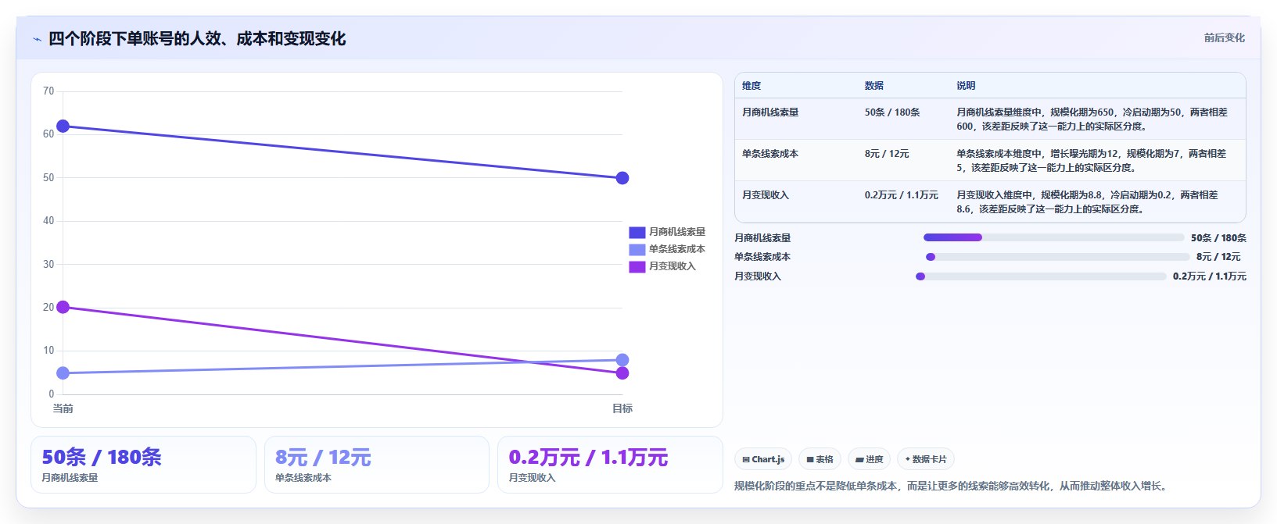Select the Chart.js chip

(763, 459)
